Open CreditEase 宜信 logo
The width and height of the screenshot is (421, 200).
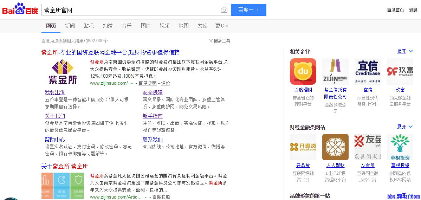pos(368,71)
